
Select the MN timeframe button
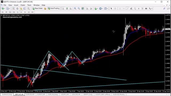tap(33, 12)
